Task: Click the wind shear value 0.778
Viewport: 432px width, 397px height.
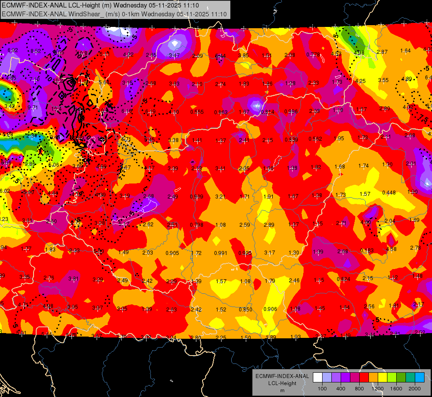Action: tap(313, 55)
